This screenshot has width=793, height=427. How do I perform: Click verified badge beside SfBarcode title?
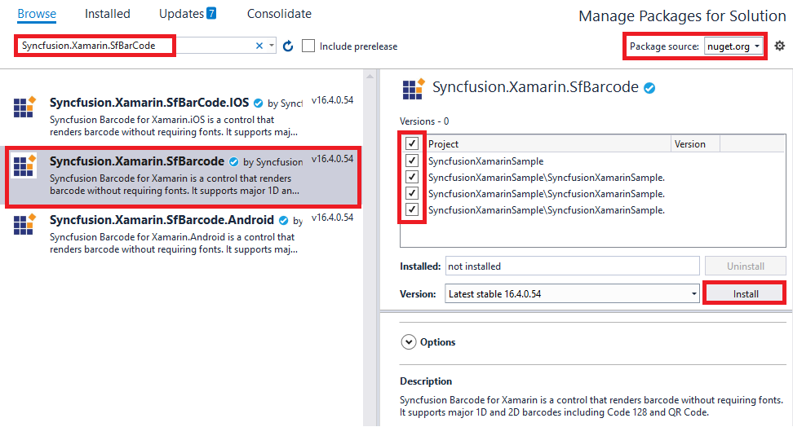pos(649,88)
